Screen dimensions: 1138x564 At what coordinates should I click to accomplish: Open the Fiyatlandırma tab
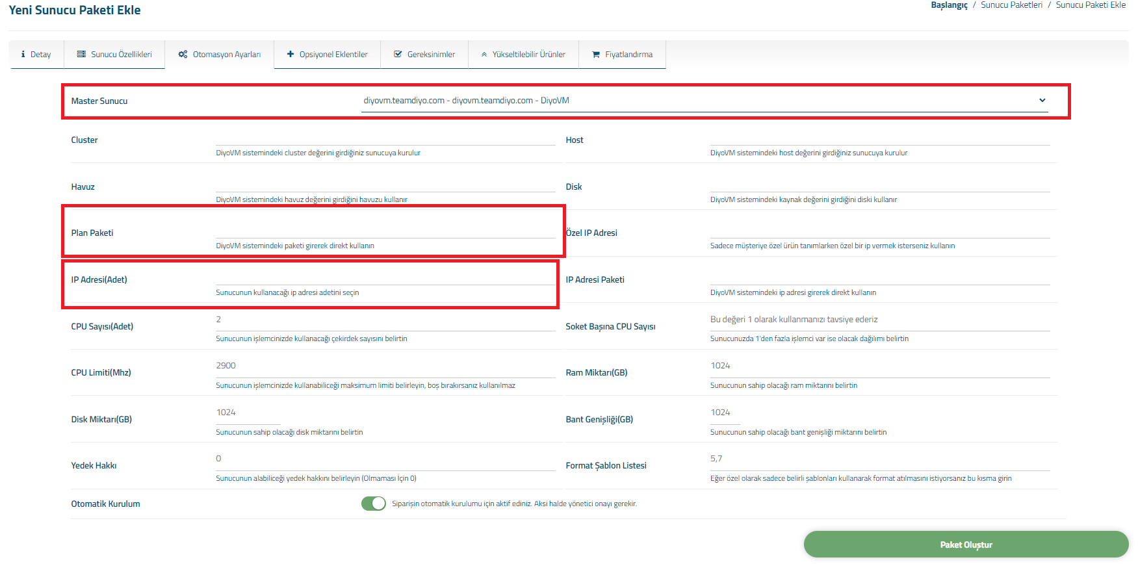[622, 55]
